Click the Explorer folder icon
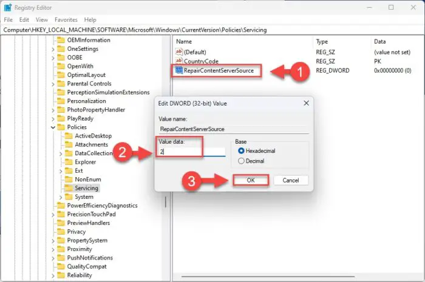 click(x=69, y=162)
